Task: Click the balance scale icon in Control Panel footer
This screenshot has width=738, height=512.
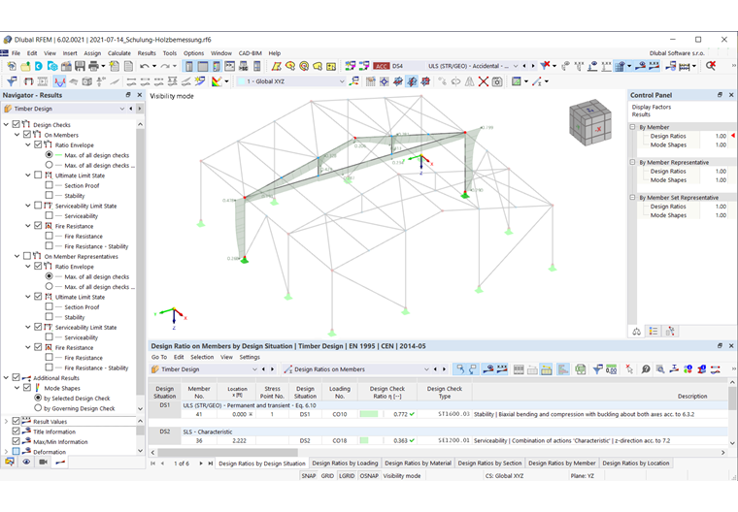Action: click(x=636, y=332)
